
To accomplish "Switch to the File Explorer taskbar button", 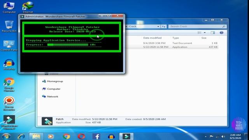I will (x=36, y=136).
